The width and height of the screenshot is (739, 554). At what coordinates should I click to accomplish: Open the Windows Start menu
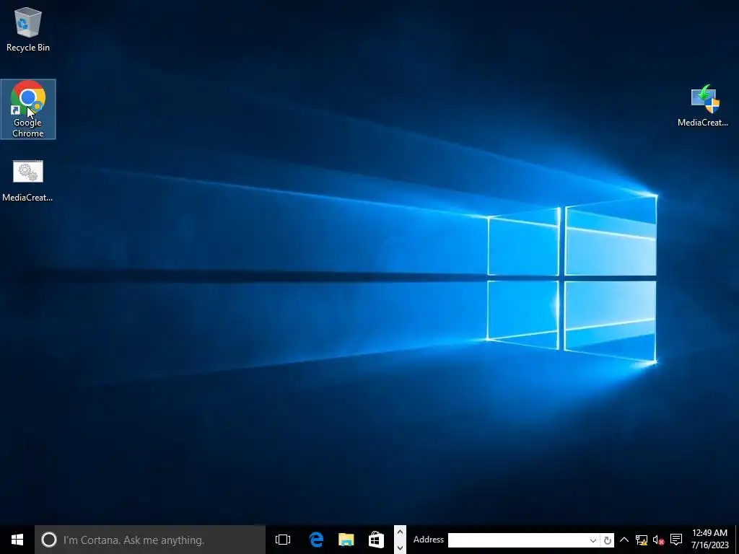[x=17, y=540]
